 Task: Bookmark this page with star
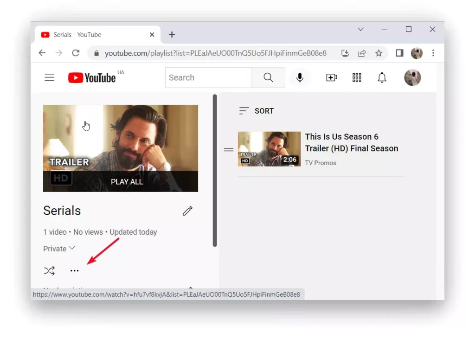point(379,53)
